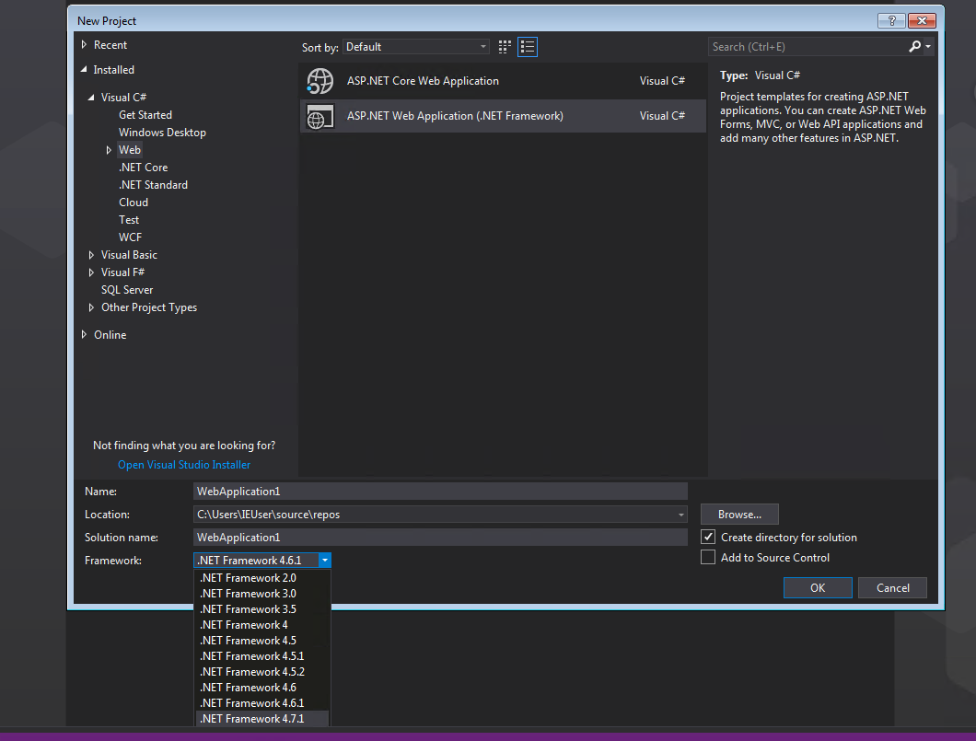
Task: Choose .NET Framework 4.6 from list
Action: [262, 687]
